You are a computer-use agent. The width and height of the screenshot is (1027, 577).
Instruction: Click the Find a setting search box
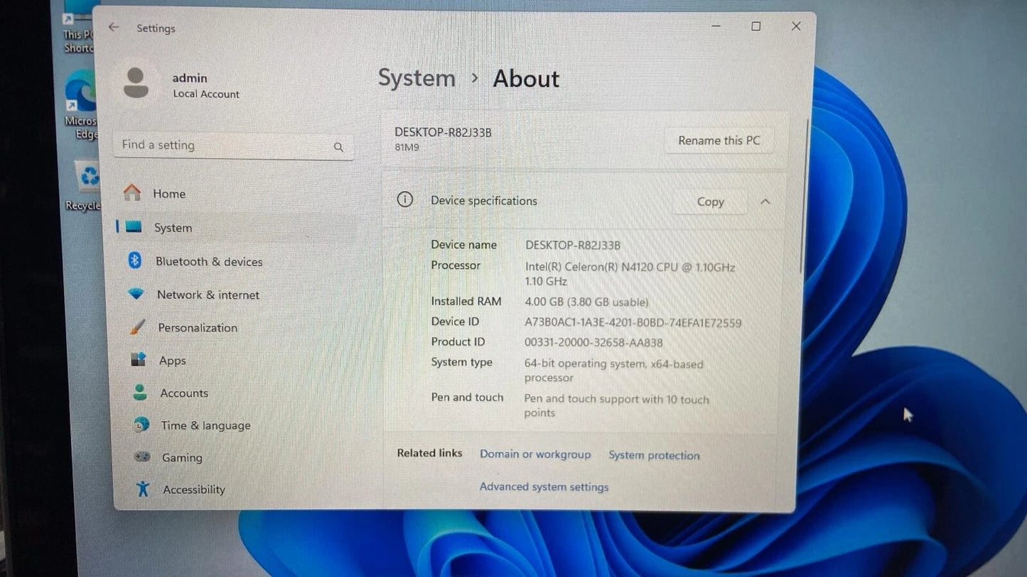pyautogui.click(x=233, y=145)
